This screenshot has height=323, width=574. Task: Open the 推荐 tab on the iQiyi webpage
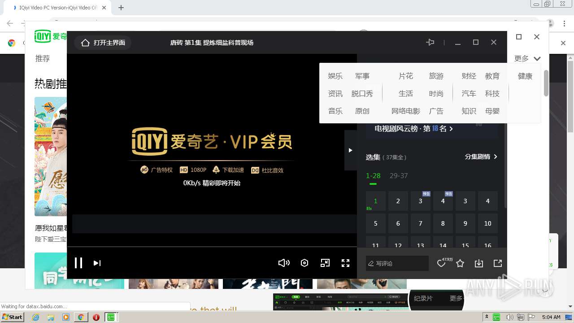[x=43, y=58]
